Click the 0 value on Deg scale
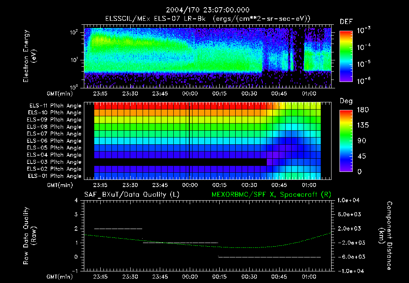Image resolution: width=409 pixels, height=283 pixels. pos(359,172)
